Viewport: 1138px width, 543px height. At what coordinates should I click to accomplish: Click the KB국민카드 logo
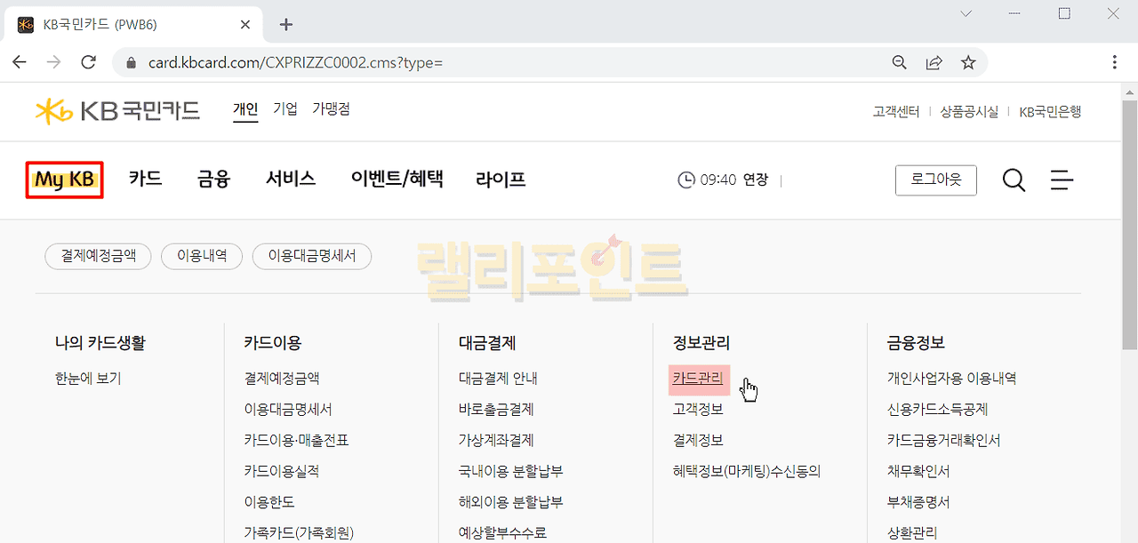(117, 110)
